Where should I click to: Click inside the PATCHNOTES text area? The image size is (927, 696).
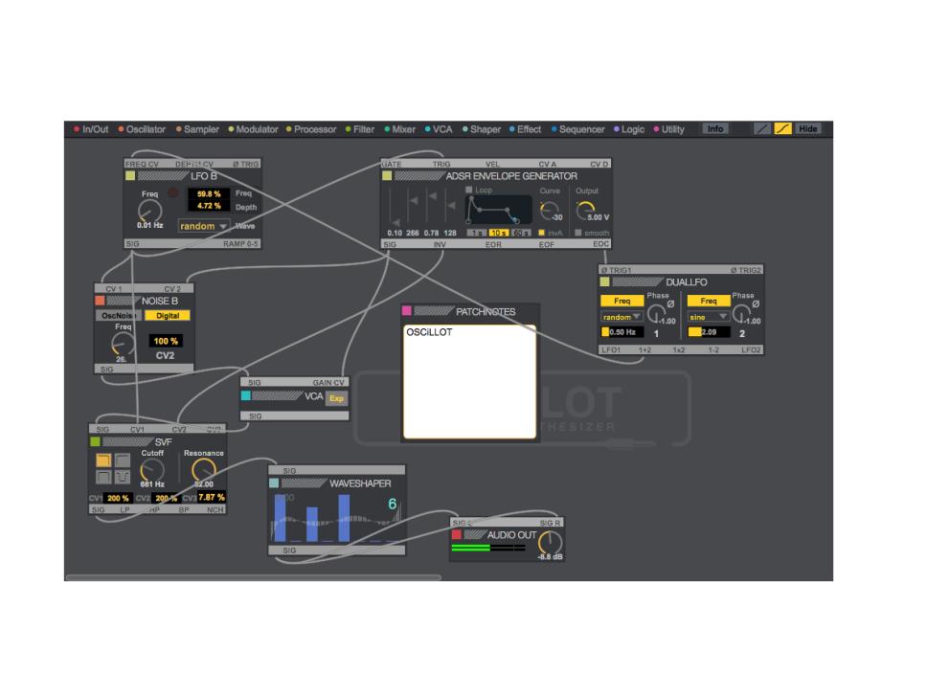click(469, 383)
